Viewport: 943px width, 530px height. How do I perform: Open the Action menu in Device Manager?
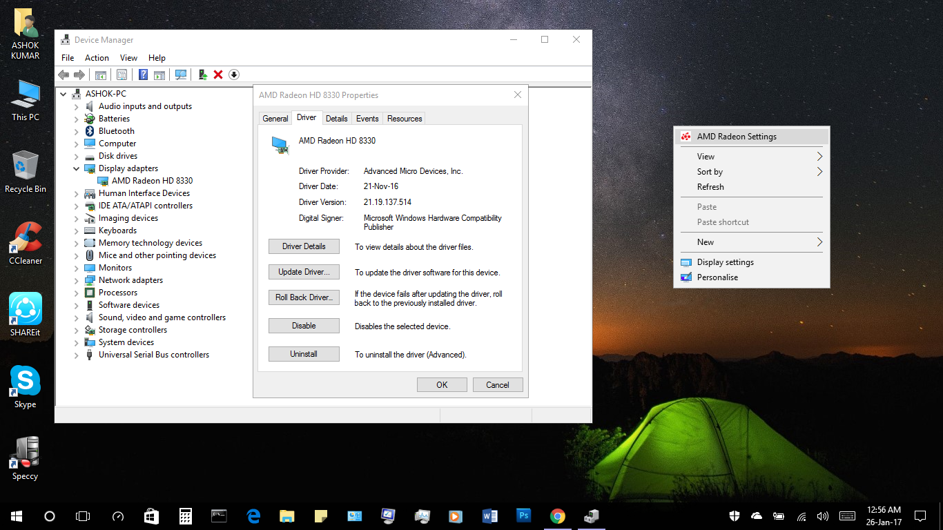click(x=97, y=58)
